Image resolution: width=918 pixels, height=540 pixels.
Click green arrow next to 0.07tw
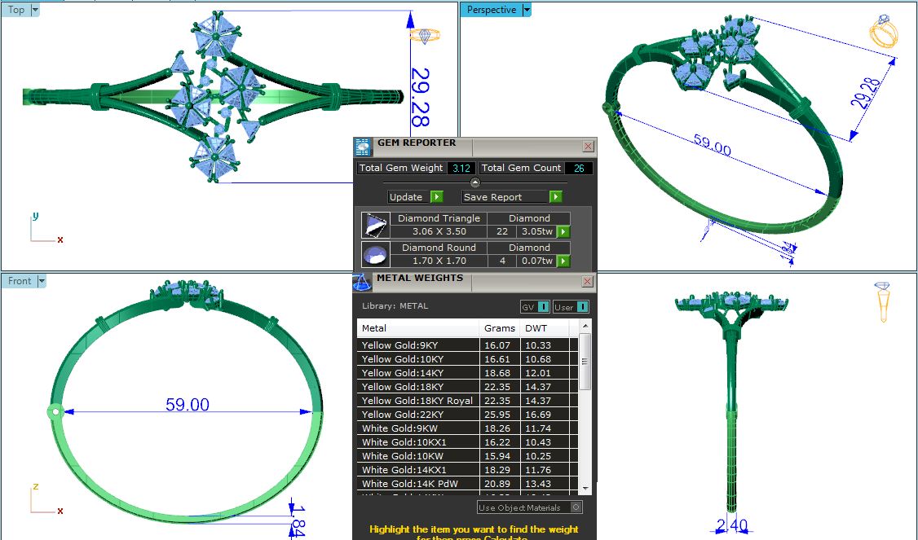tap(563, 261)
